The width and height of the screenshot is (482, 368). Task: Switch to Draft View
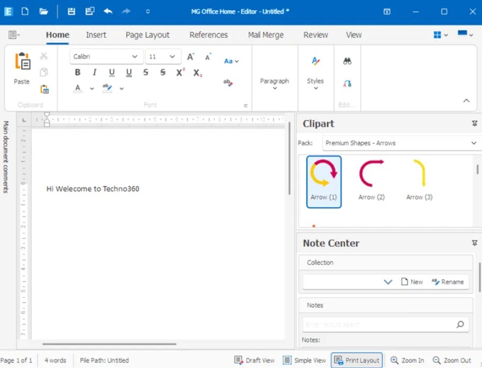pos(255,360)
